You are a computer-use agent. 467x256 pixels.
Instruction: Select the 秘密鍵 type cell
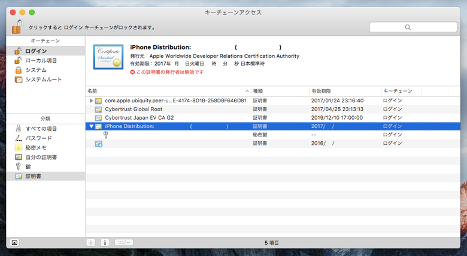point(260,135)
